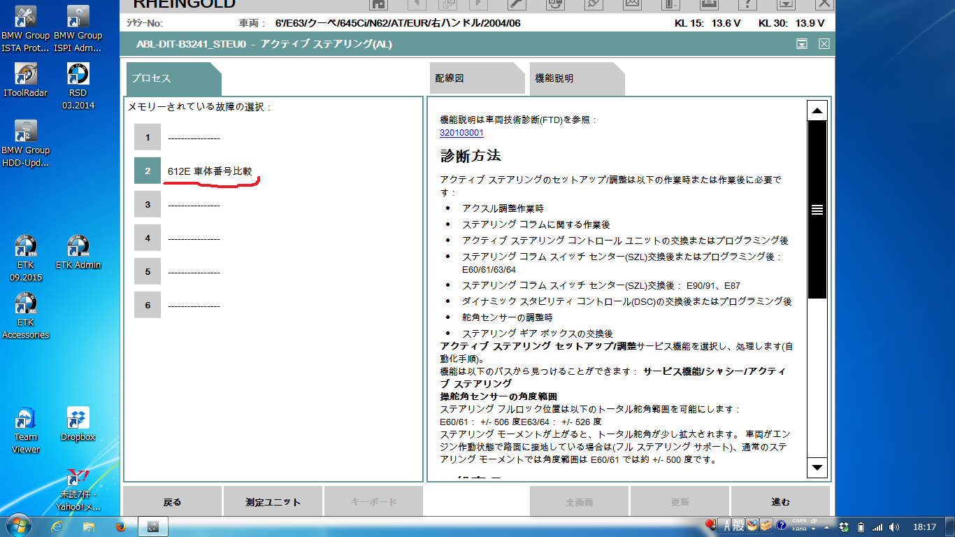The height and width of the screenshot is (537, 955).
Task: Click the KL 15: 13.6 V voltage reading
Action: 708,23
